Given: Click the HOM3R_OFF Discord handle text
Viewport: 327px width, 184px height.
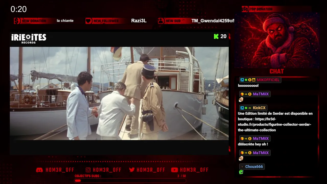Looking at the screenshot, I should point(60,170).
